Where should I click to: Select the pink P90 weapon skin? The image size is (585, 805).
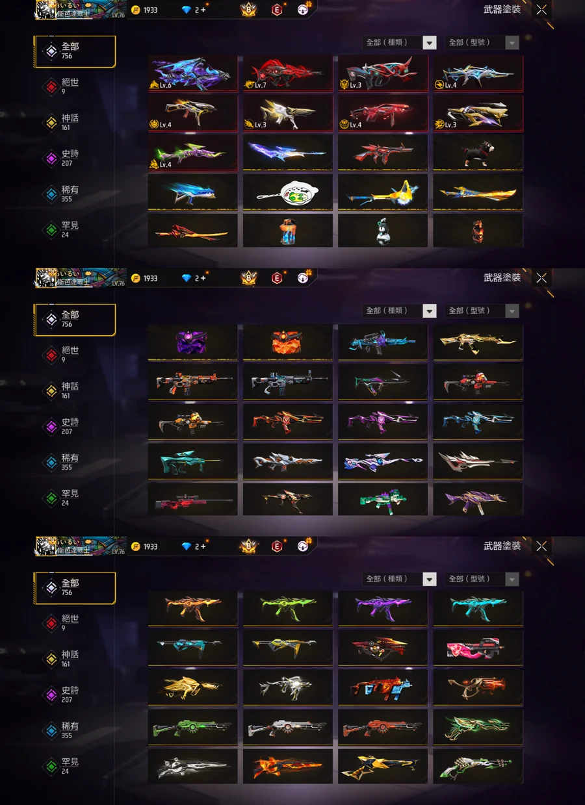point(478,648)
